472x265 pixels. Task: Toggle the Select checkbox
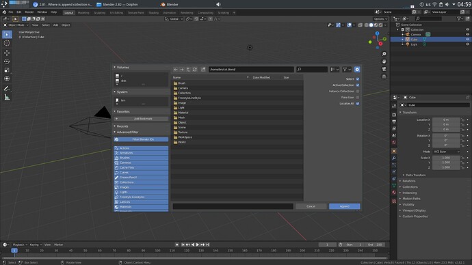coord(358,79)
